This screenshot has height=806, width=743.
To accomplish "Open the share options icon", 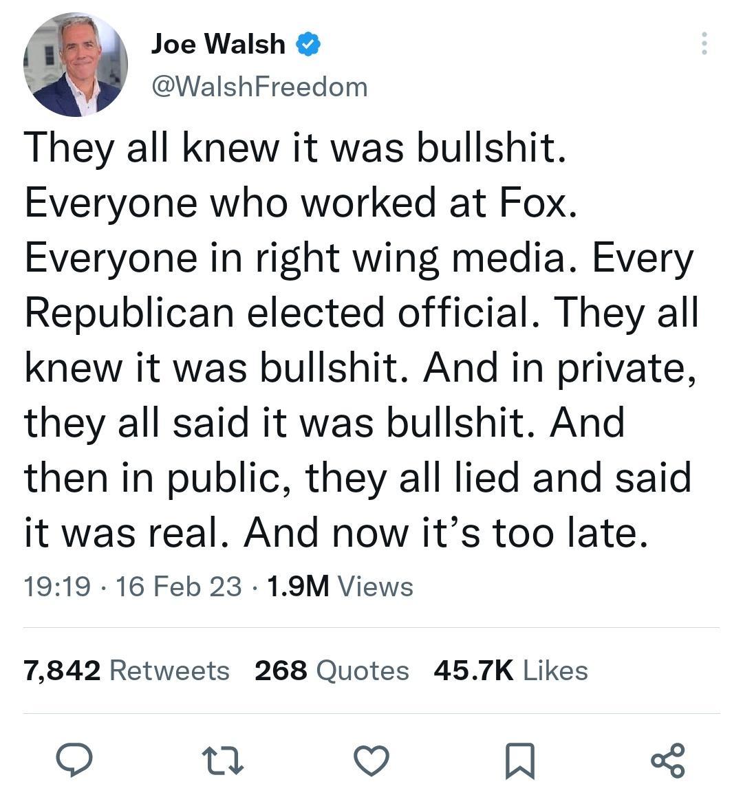I will tap(667, 761).
